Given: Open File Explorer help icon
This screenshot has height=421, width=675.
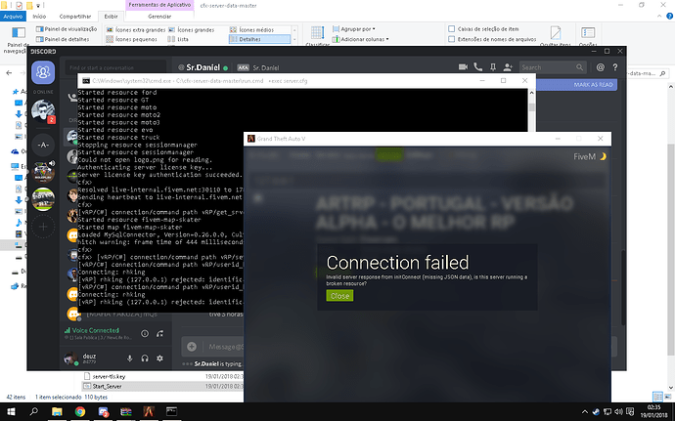Looking at the screenshot, I should click(669, 17).
